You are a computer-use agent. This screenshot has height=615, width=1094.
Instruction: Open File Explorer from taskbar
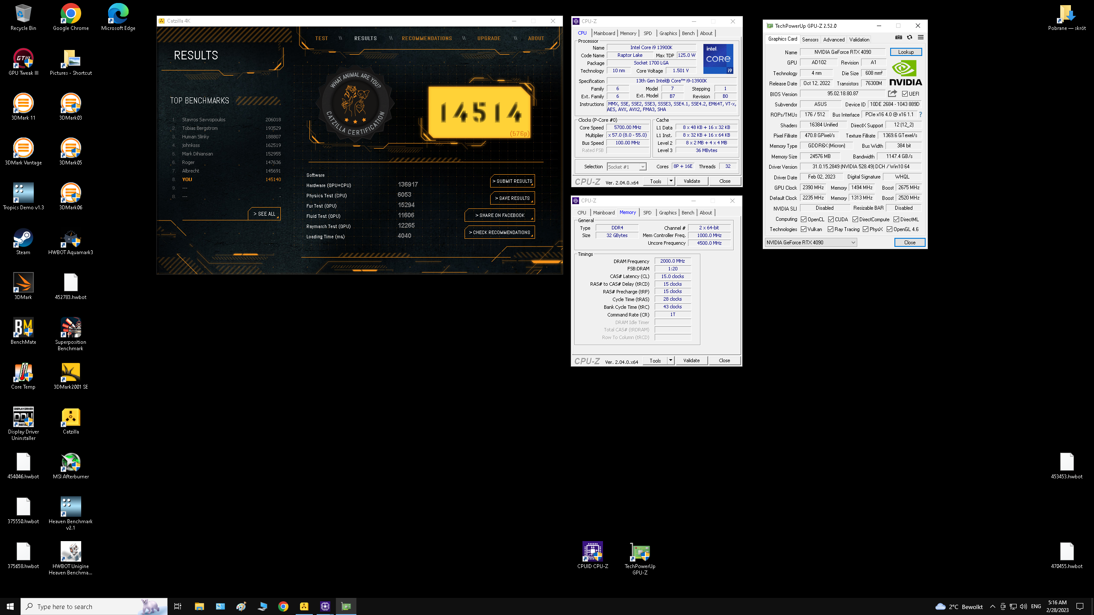[x=200, y=606]
